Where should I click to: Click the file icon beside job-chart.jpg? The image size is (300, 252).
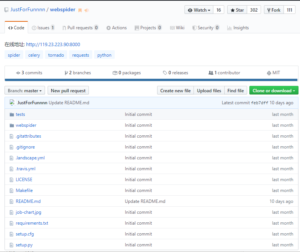[12, 212]
